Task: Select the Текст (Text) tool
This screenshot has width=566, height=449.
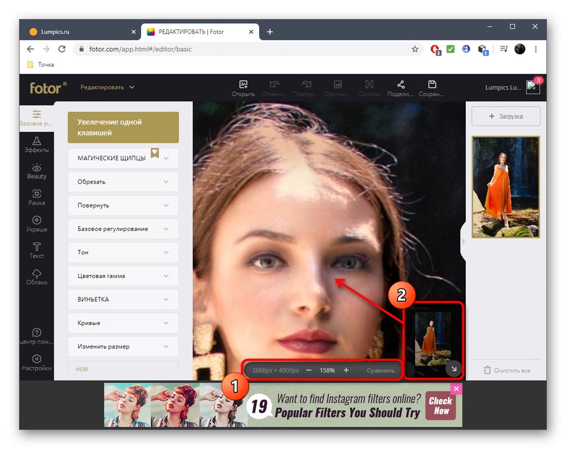Action: coord(36,250)
